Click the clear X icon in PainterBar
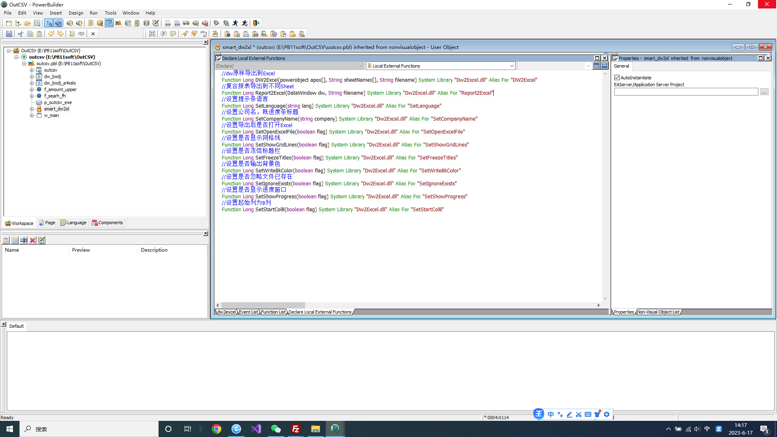This screenshot has height=437, width=777. pos(93,34)
